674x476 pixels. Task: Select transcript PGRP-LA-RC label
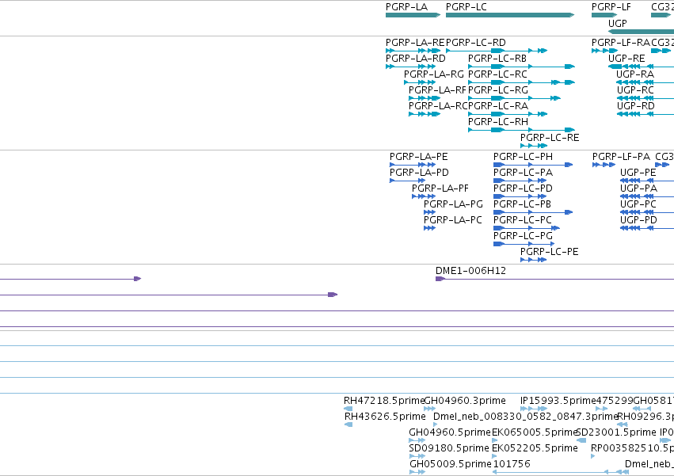[438, 106]
